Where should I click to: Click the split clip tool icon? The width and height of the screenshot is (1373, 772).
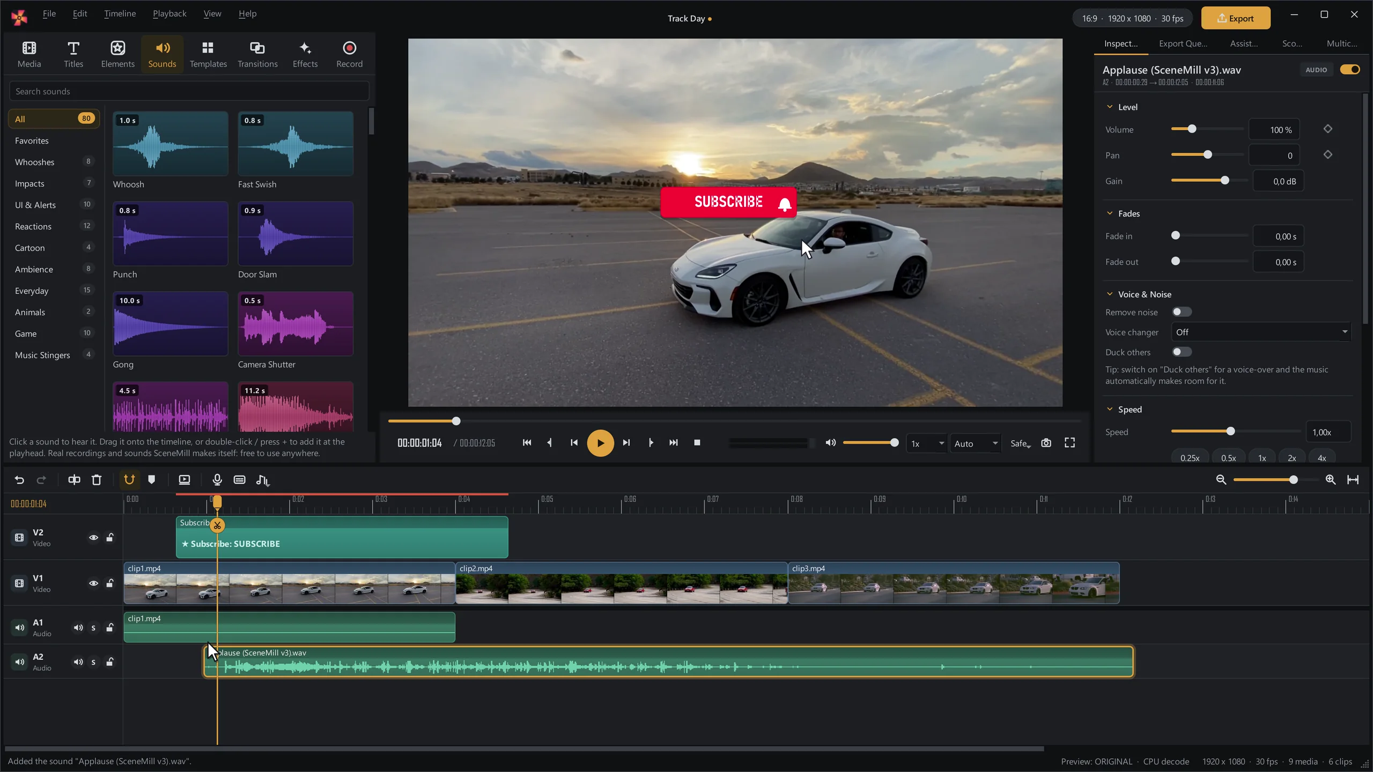click(x=74, y=480)
